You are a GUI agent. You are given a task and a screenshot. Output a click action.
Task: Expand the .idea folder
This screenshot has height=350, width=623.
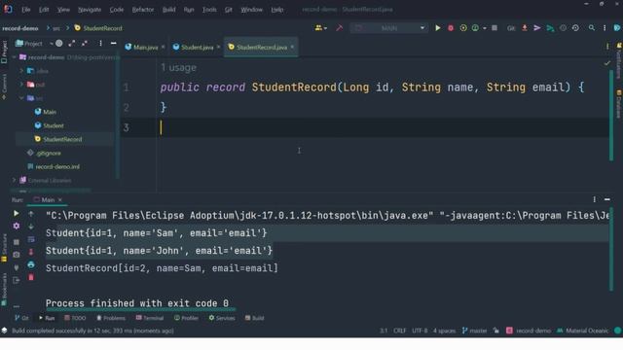pos(21,71)
